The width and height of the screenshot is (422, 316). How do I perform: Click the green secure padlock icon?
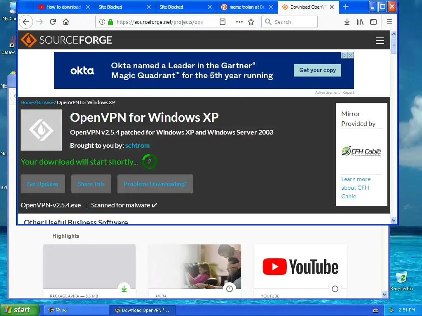tap(110, 22)
